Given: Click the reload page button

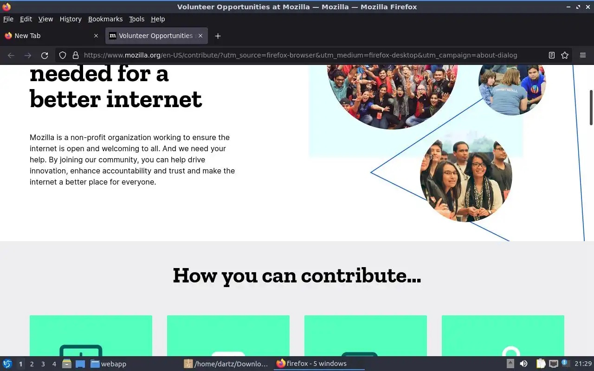Looking at the screenshot, I should tap(45, 55).
